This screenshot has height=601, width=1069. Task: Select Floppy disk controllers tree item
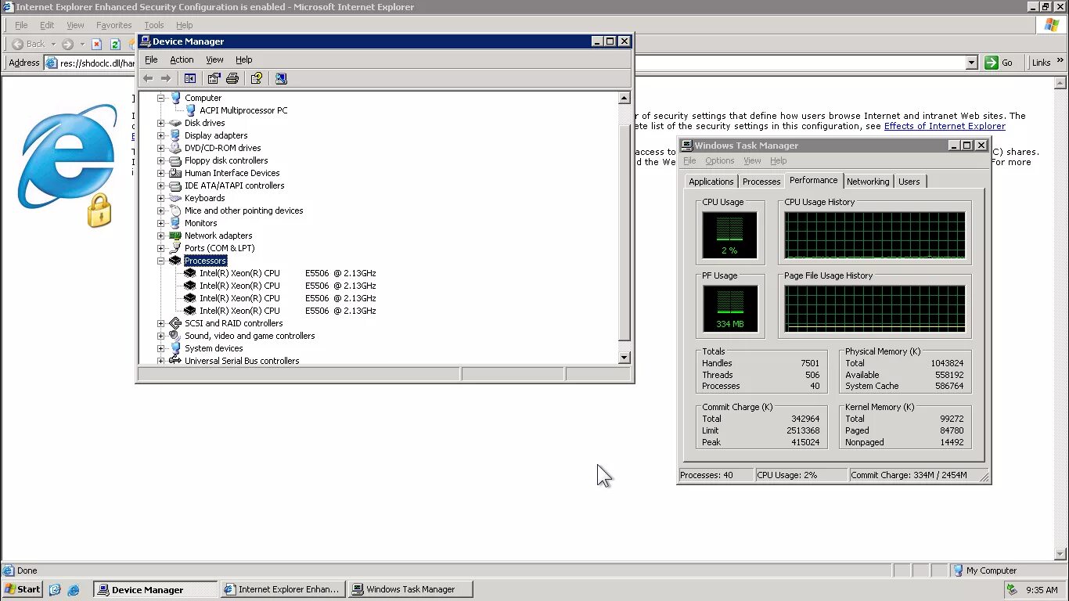tap(226, 160)
